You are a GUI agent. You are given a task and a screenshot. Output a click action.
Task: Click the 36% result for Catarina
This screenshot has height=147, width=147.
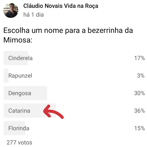pyautogui.click(x=139, y=111)
